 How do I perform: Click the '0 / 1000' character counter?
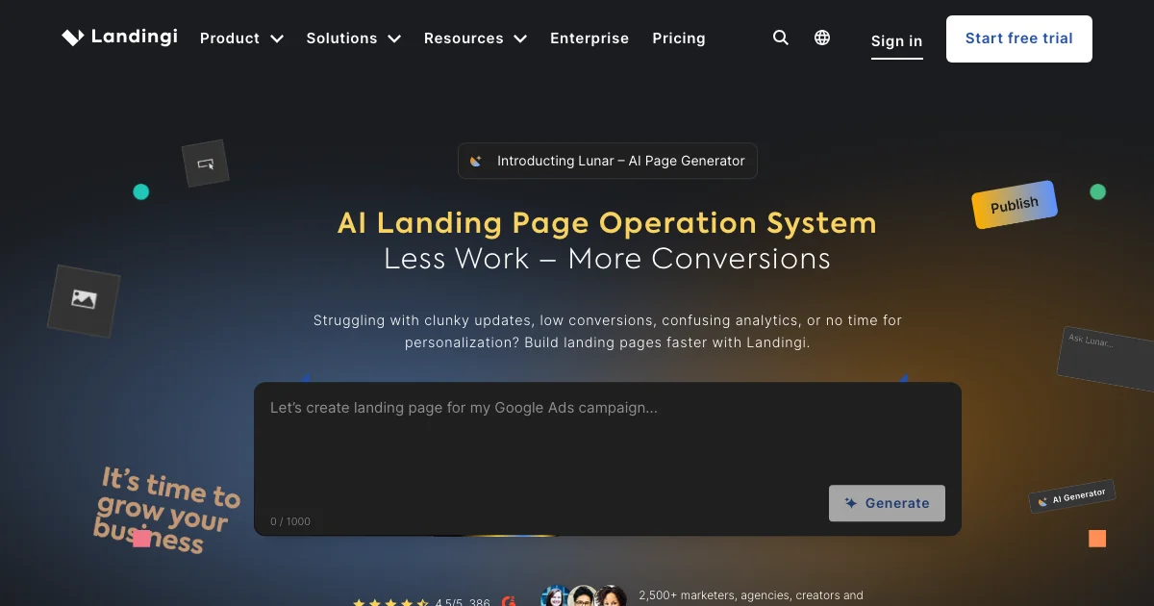[x=290, y=521]
